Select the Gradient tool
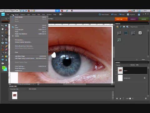150x113 pixels. coord(6,56)
